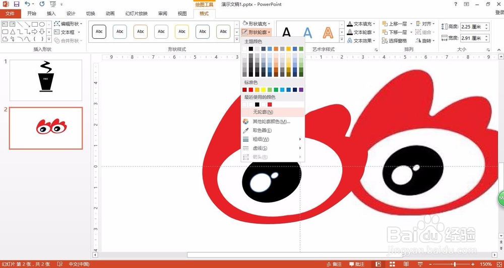Click Sign in (登录) link

pos(499,13)
